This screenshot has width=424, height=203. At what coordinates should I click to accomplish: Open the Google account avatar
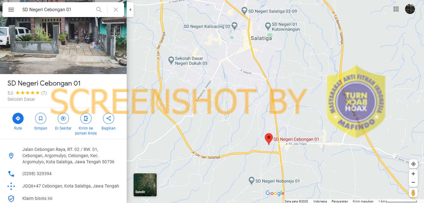click(x=410, y=9)
